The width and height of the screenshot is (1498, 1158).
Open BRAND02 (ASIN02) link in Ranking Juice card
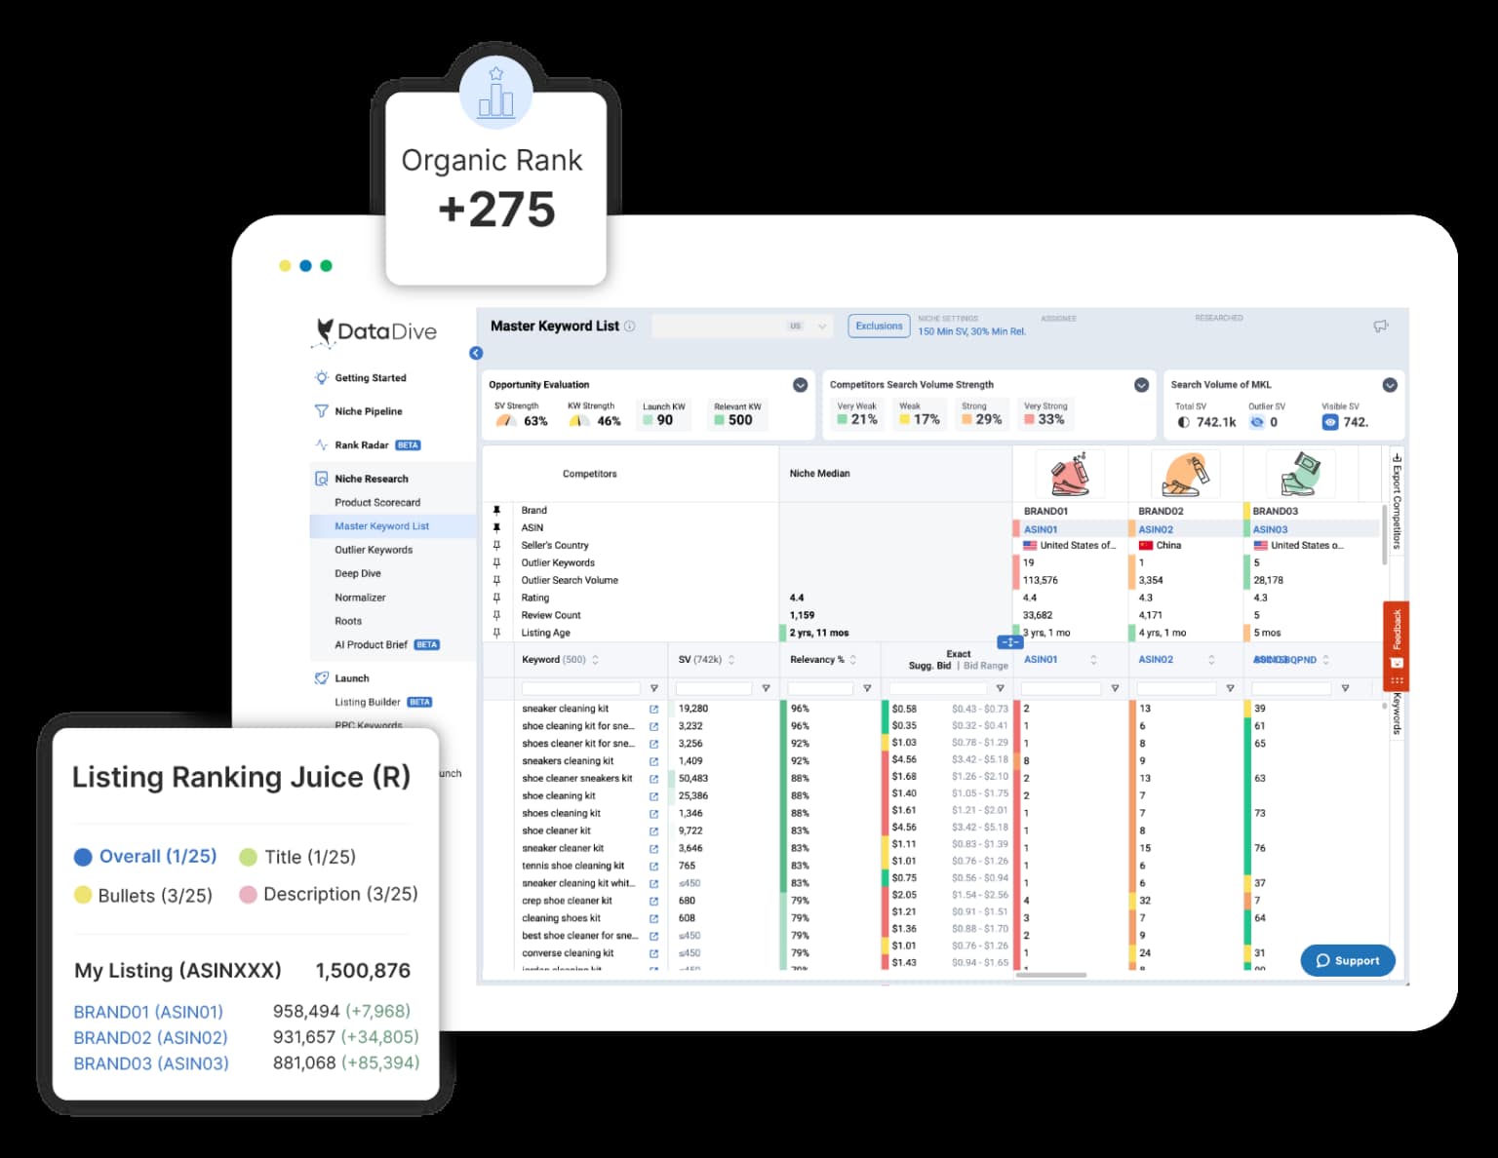coord(150,1038)
